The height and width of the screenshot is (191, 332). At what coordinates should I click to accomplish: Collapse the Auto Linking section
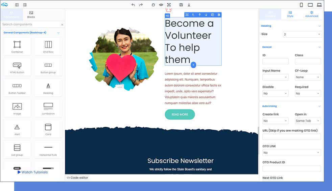[319, 106]
